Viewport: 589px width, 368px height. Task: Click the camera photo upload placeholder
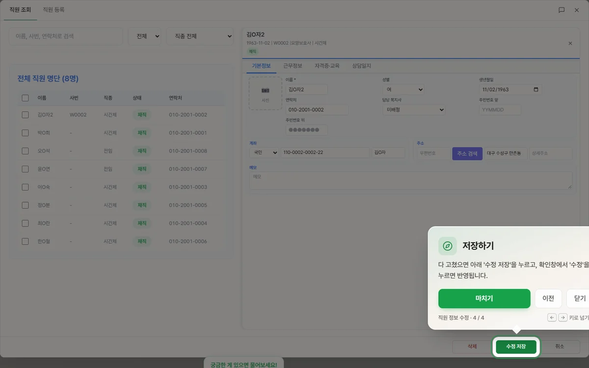265,93
